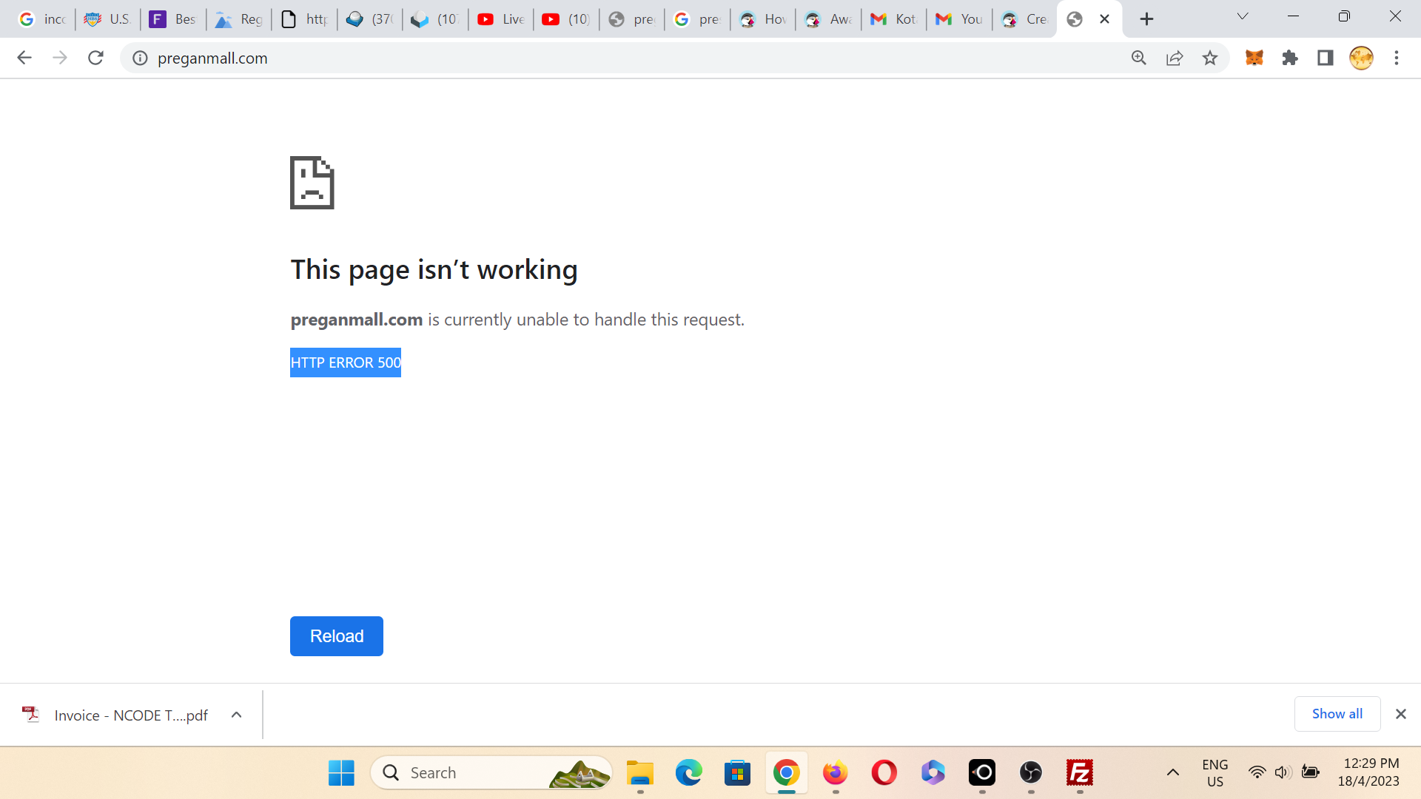Open the Extensions puzzle icon
Image resolution: width=1421 pixels, height=799 pixels.
1290,58
